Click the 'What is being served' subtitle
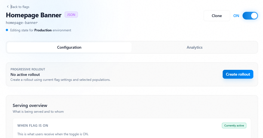 coord(38,112)
